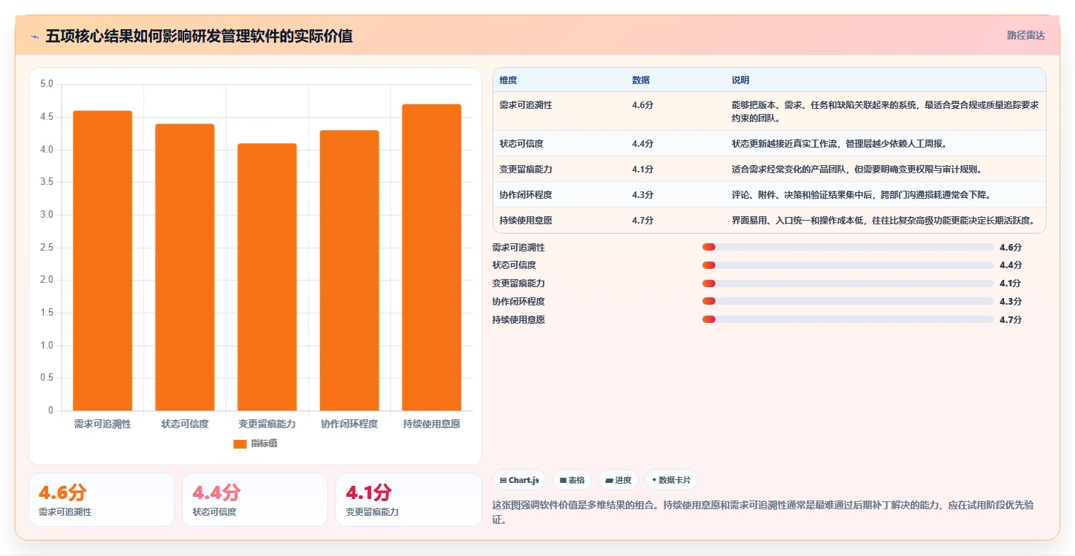Click the 状态可信度 x-axis label under chart
Image resolution: width=1075 pixels, height=556 pixels.
coord(185,424)
